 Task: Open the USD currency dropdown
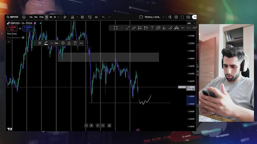click(x=191, y=23)
